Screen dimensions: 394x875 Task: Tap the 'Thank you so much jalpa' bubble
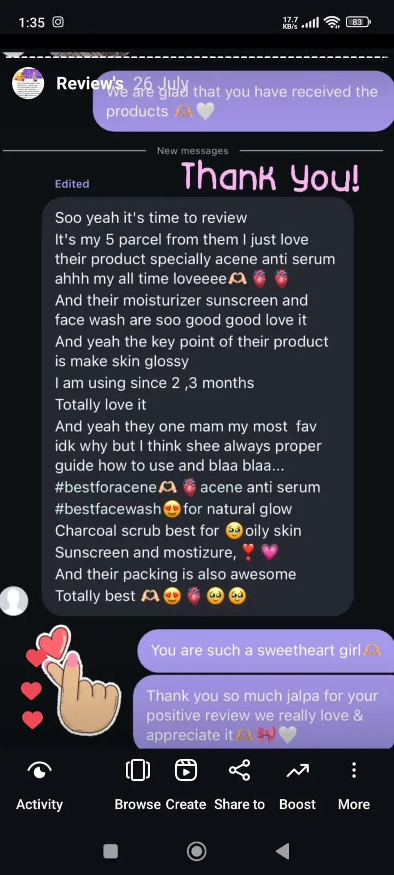tap(264, 712)
